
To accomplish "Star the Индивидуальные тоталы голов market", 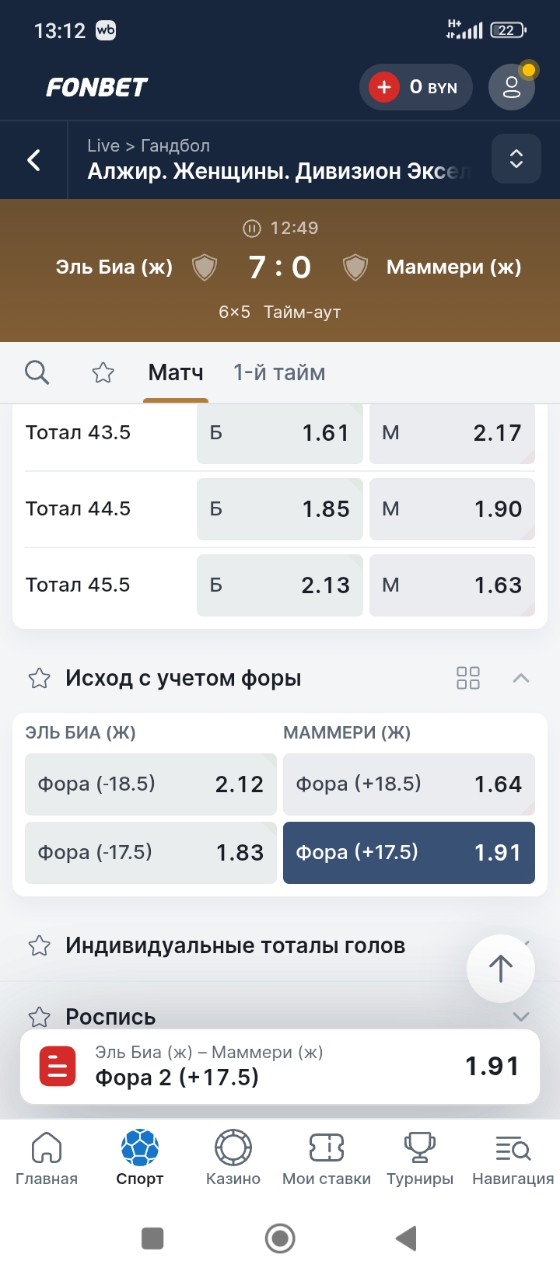I will 40,945.
